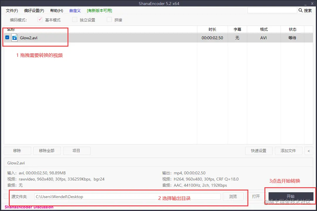Open the 文件(F) menu
317x211 pixels.
tap(12, 11)
